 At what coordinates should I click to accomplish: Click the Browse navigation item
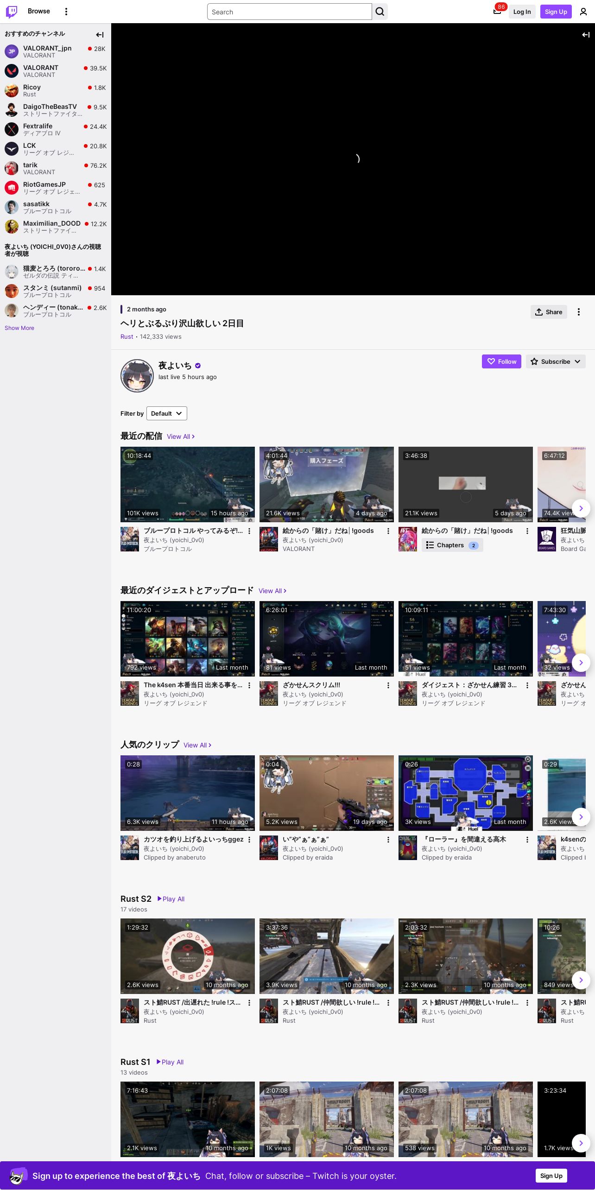point(39,11)
